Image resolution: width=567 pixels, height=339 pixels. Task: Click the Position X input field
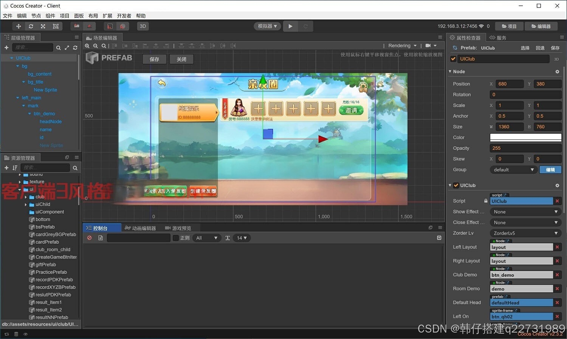click(510, 84)
